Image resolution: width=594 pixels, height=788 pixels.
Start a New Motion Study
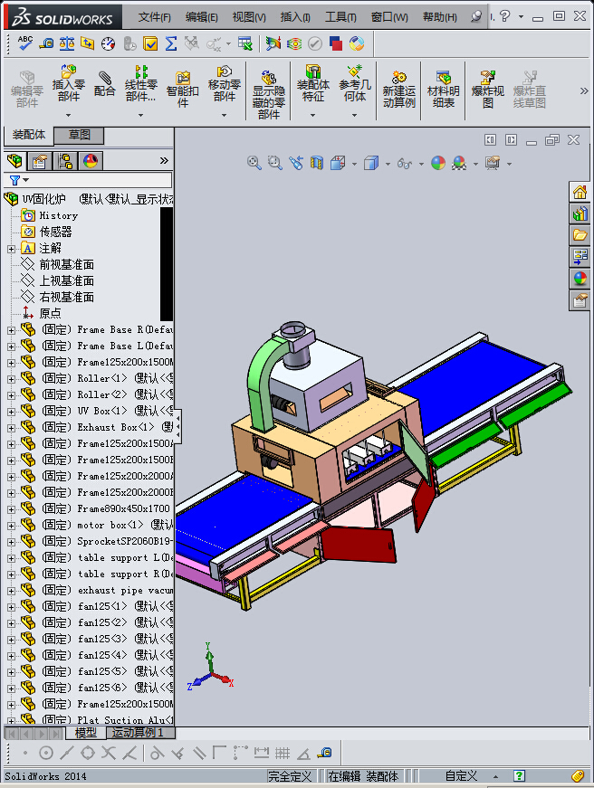398,90
